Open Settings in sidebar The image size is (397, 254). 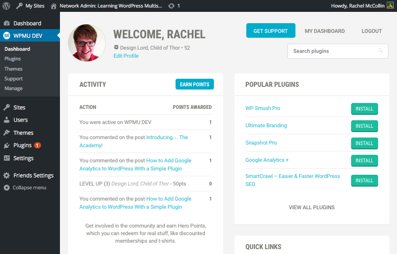[x=24, y=158]
